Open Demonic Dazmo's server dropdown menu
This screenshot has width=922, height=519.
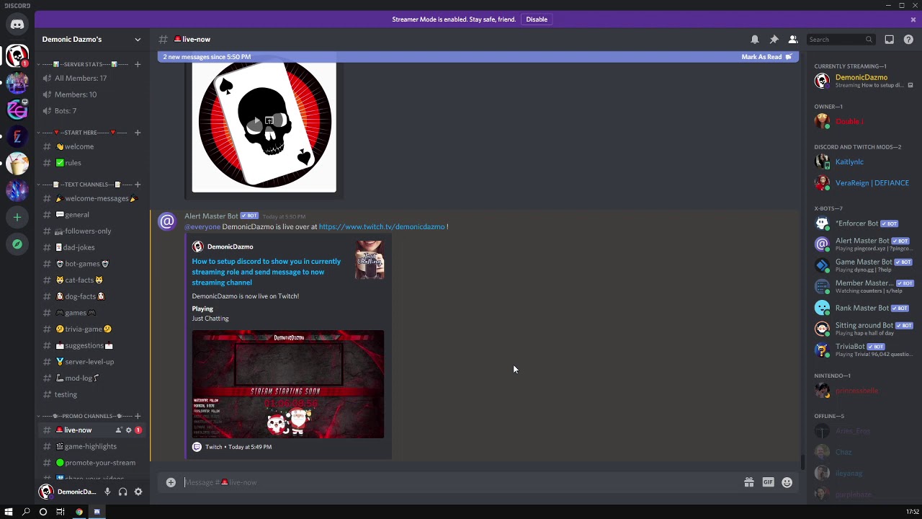[x=138, y=40]
